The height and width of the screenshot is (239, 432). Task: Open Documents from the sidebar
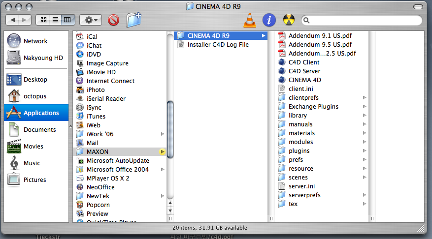(36, 129)
